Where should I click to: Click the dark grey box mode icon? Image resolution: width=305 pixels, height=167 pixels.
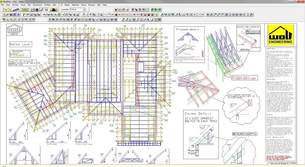click(37, 10)
